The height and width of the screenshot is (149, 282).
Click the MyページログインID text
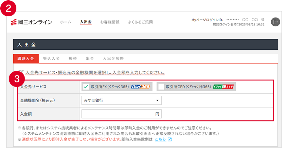pyautogui.click(x=207, y=20)
